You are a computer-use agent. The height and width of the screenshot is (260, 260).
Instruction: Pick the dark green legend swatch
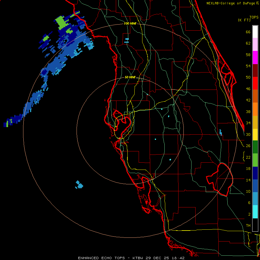255,147
